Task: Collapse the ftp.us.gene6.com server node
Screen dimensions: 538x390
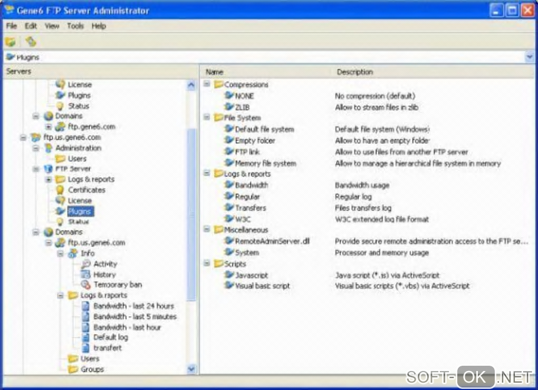Action: tap(23, 138)
